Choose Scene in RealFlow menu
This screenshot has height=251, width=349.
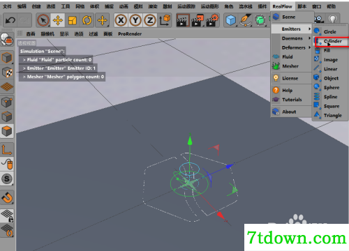(x=292, y=17)
